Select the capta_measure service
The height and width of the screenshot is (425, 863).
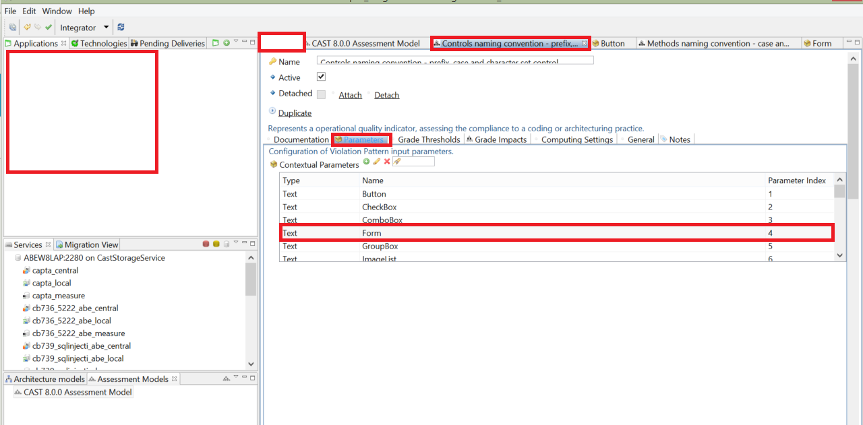point(59,296)
